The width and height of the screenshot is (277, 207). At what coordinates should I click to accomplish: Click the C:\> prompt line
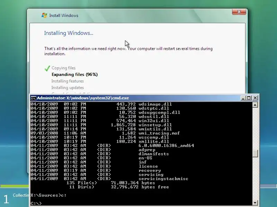tap(36, 203)
